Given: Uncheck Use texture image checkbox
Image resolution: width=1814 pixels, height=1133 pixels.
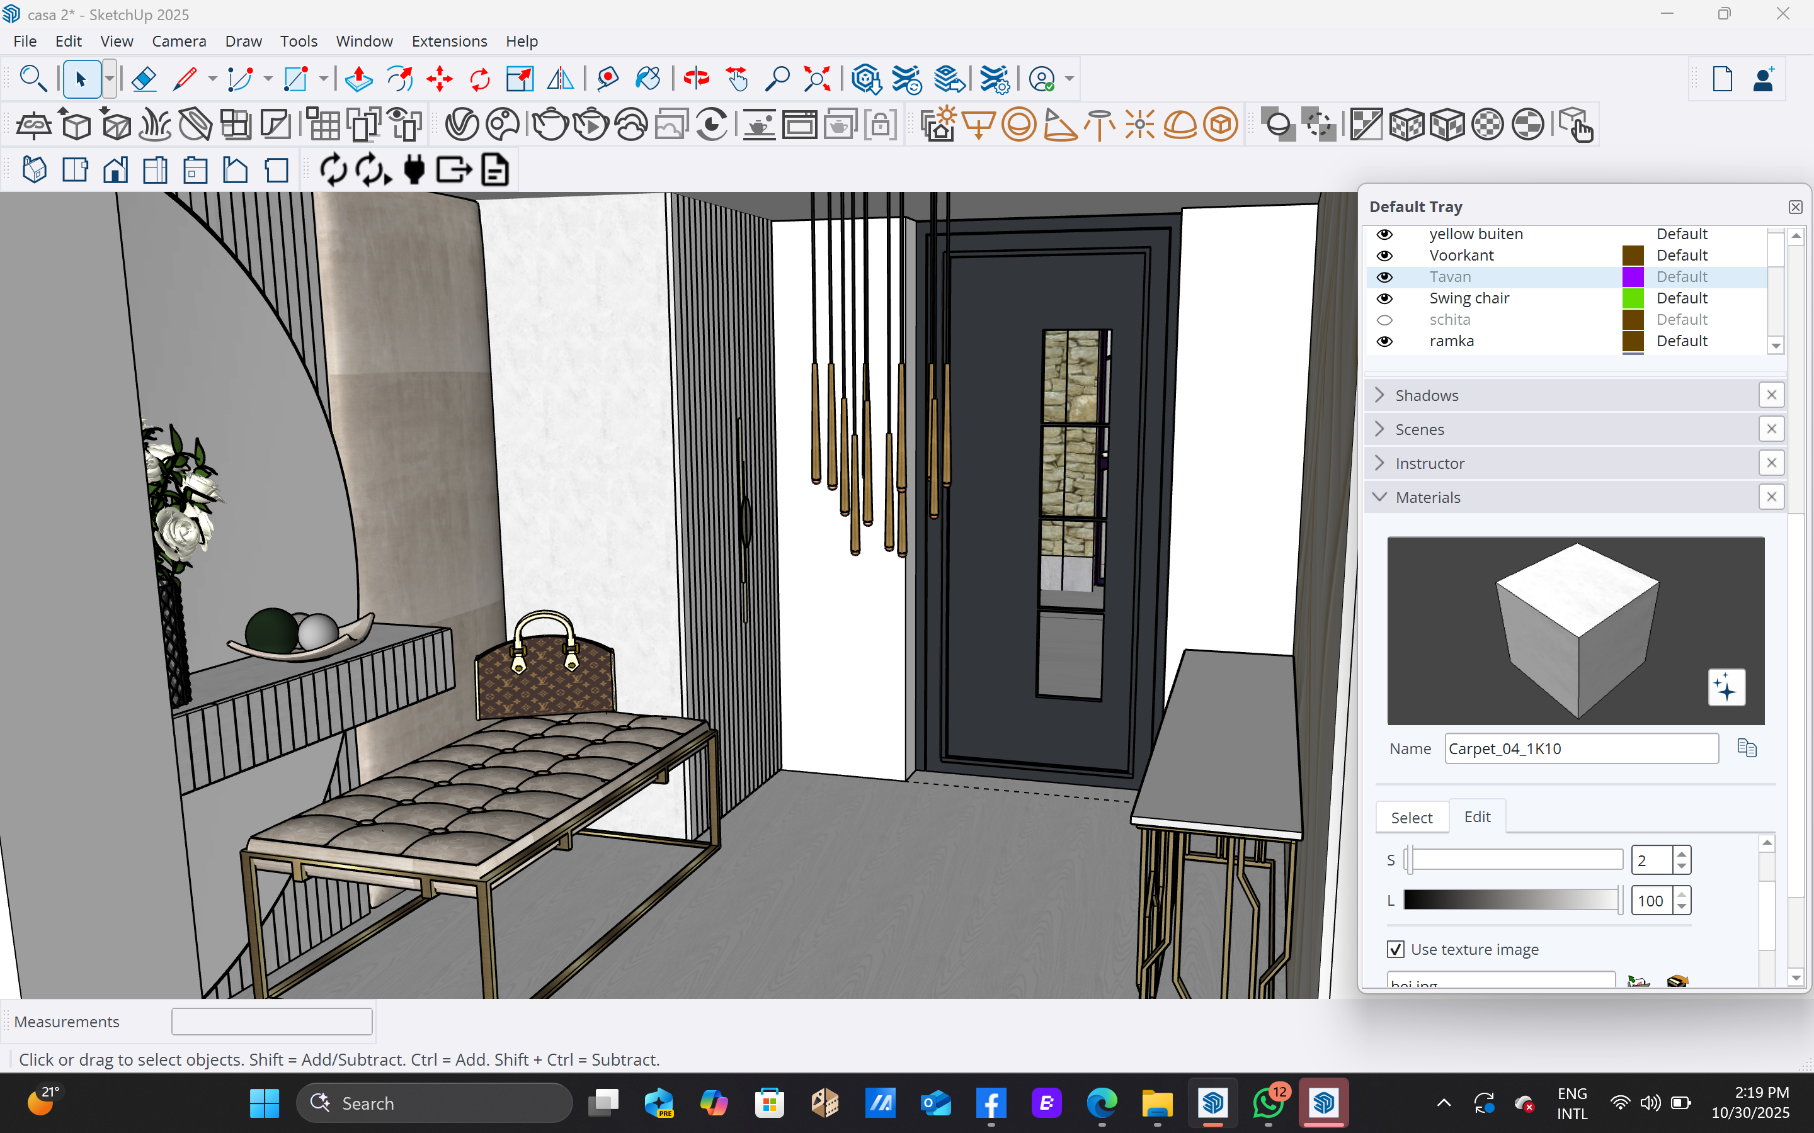Looking at the screenshot, I should 1395,949.
